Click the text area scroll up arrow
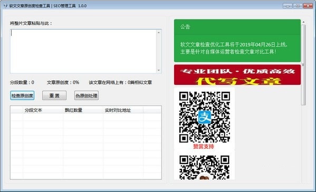The width and height of the screenshot is (316, 192). point(159,32)
